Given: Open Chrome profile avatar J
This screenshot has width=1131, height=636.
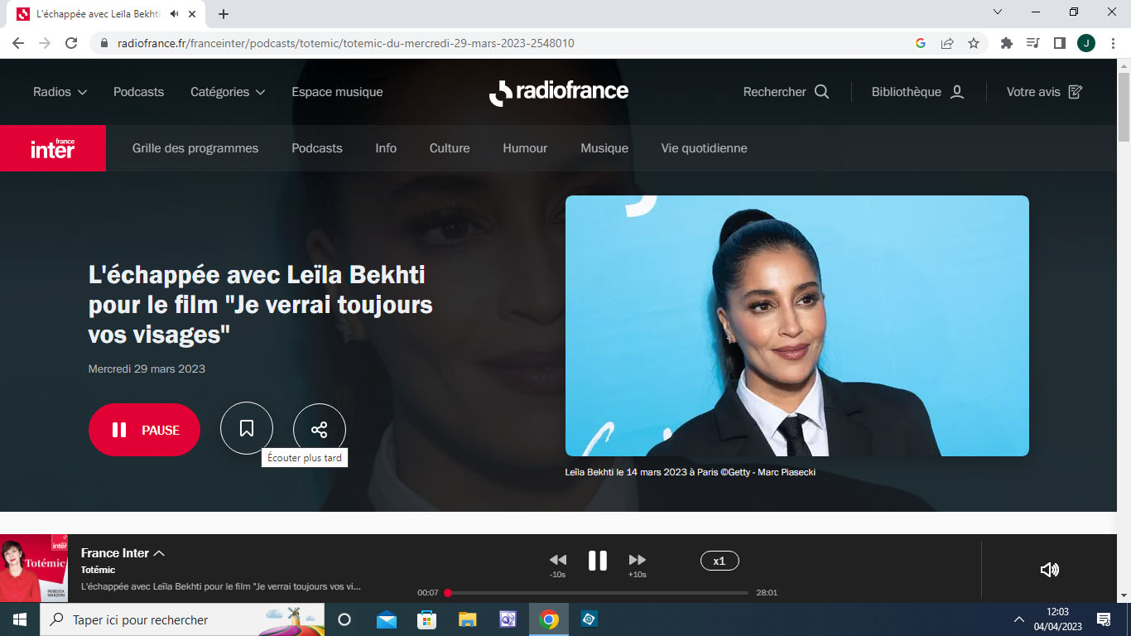Looking at the screenshot, I should 1086,43.
